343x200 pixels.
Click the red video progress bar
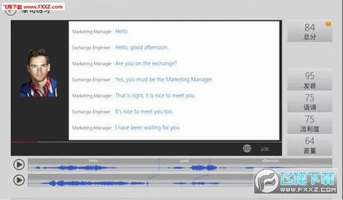click(x=24, y=142)
